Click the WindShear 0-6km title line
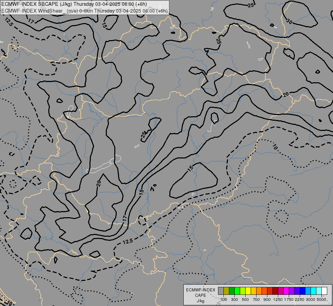The width and height of the screenshot is (333, 306). [84, 11]
